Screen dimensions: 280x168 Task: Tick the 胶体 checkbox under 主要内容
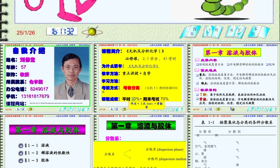tap(267, 64)
